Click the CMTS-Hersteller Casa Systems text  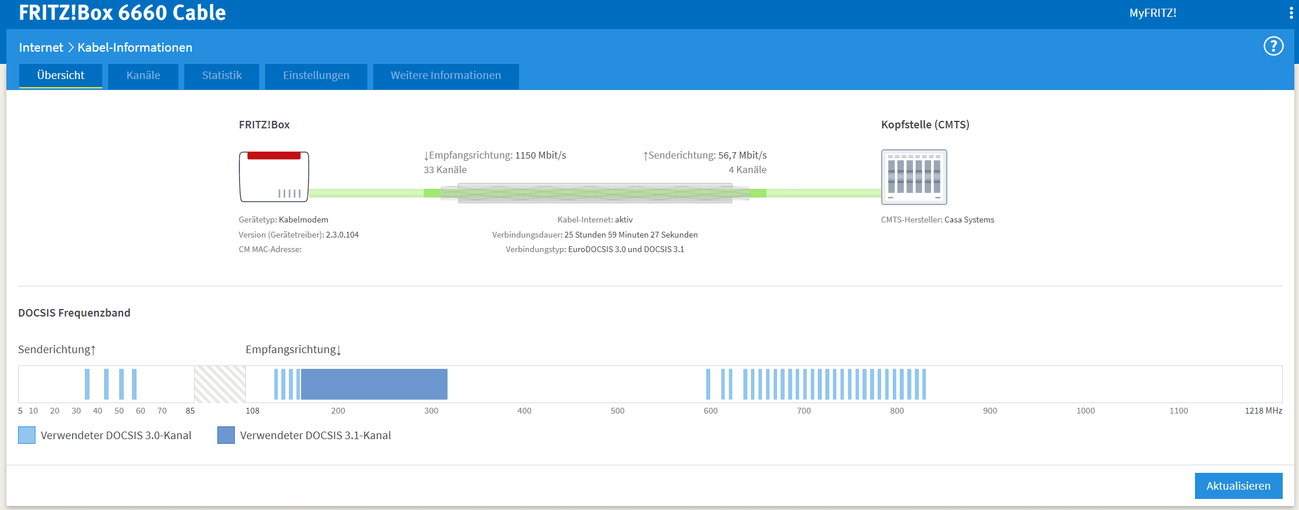[937, 220]
